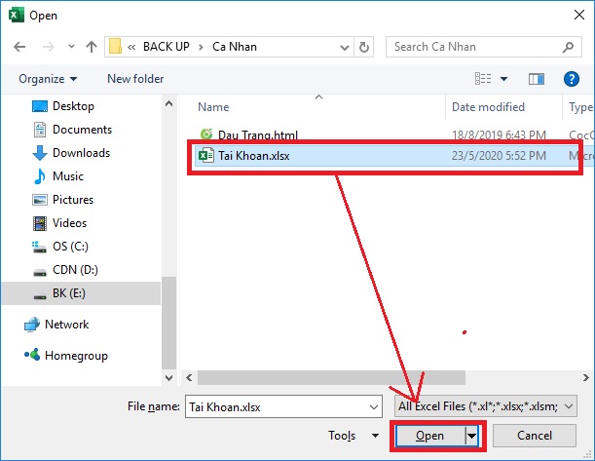The width and height of the screenshot is (595, 461).
Task: Select the OS (C:) drive
Action: point(70,247)
